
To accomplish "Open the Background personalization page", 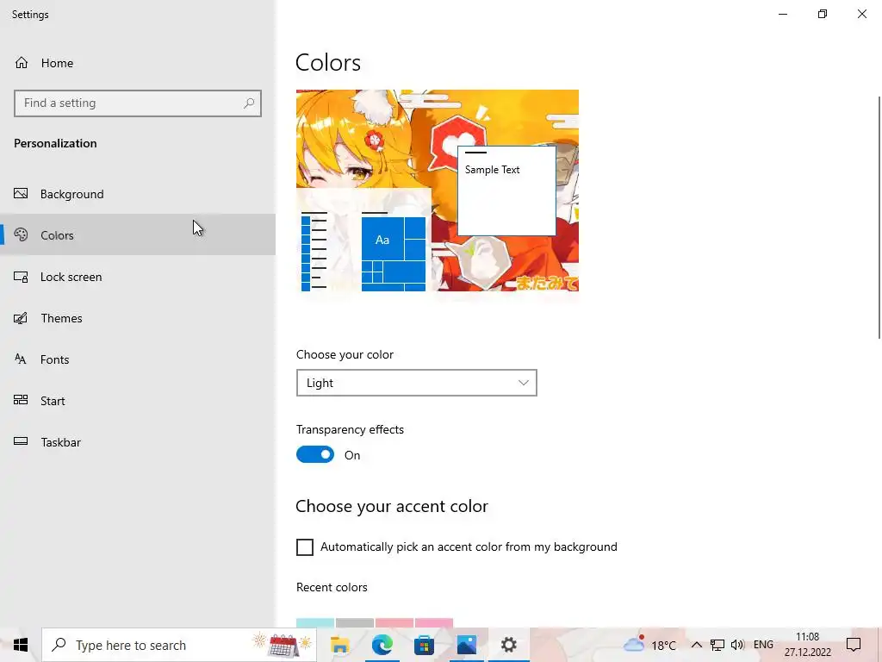I will [138, 194].
